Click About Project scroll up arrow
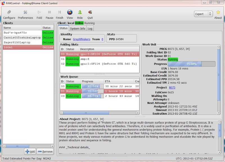Image resolution: width=225 pixels, height=162 pixels. pos(220,122)
